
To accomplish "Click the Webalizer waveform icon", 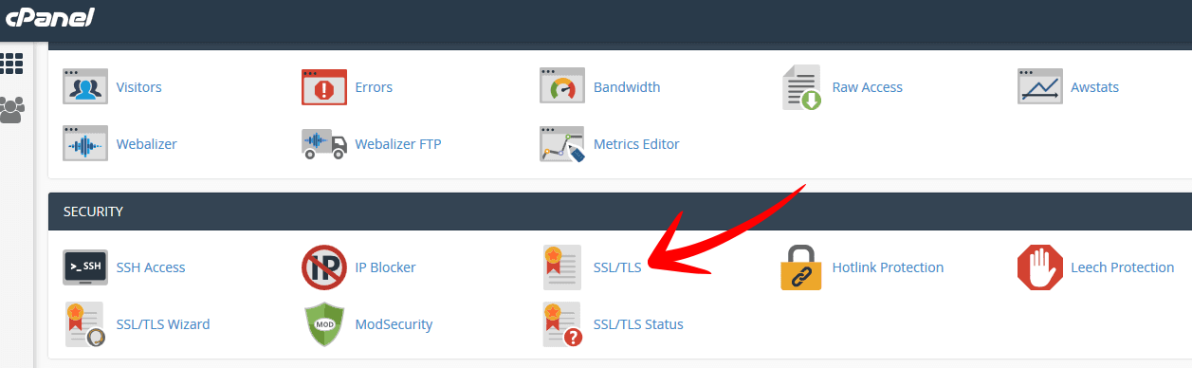I will [85, 144].
